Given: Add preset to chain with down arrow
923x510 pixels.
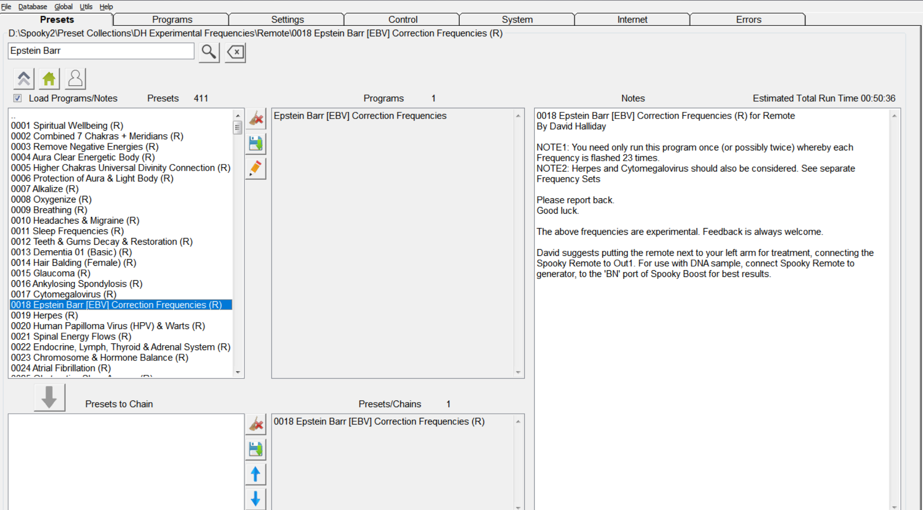Looking at the screenshot, I should pos(49,398).
